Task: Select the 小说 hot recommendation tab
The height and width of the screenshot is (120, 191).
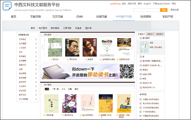Action: point(47,89)
